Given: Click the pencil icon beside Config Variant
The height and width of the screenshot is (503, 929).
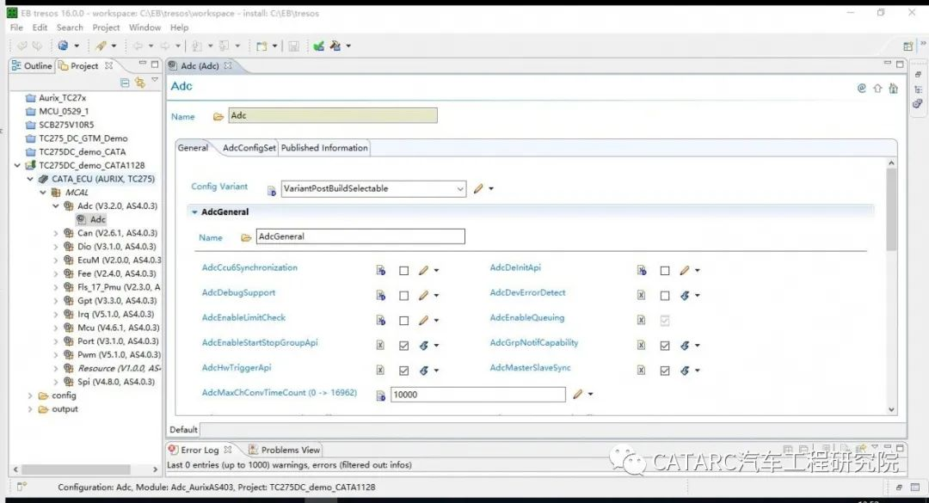Looking at the screenshot, I should pos(478,188).
